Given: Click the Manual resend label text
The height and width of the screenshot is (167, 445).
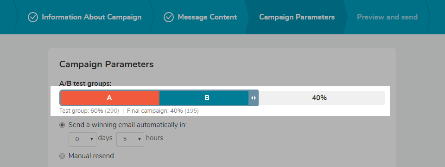Looking at the screenshot, I should [x=91, y=156].
